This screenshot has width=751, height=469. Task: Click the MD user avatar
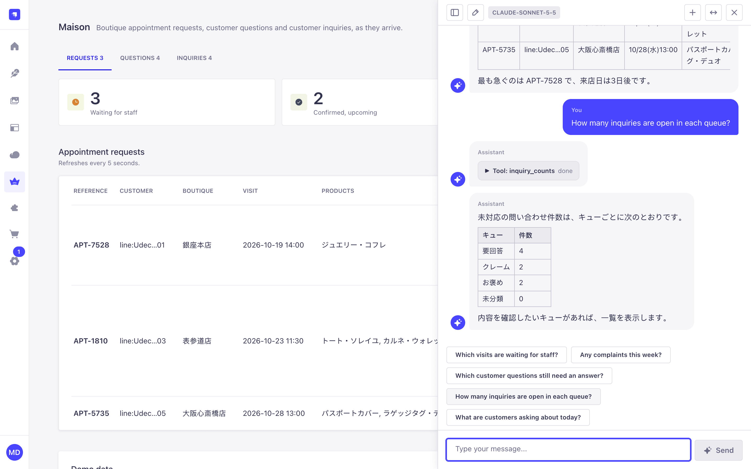(15, 452)
